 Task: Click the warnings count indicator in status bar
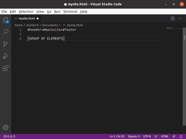tap(12, 136)
